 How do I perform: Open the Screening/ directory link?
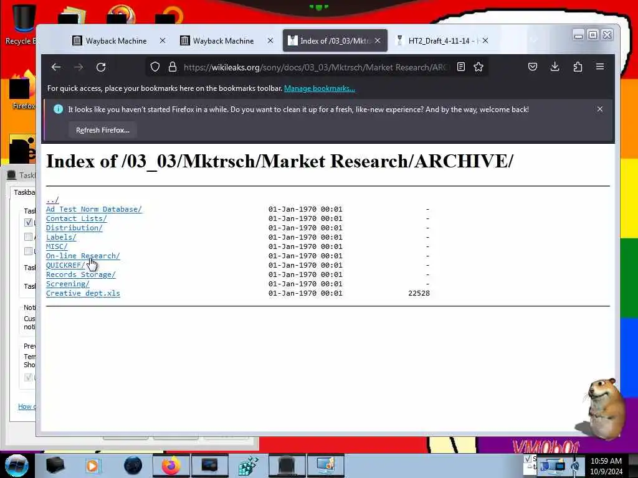click(67, 284)
